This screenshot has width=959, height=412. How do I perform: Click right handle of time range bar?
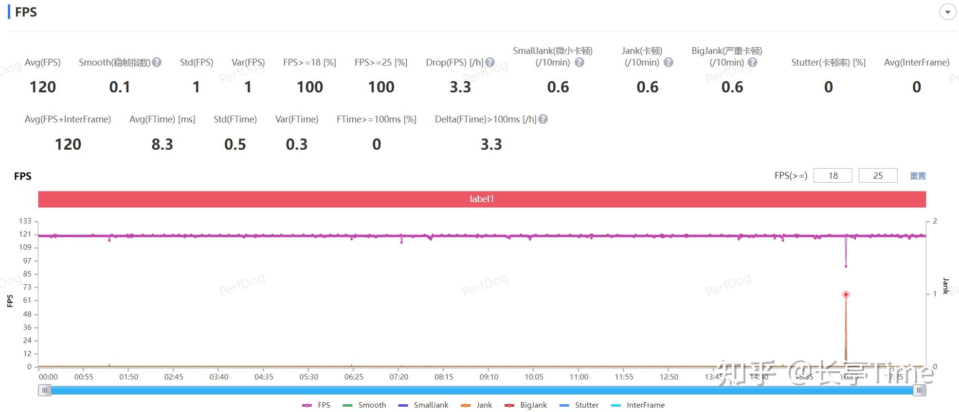(920, 390)
